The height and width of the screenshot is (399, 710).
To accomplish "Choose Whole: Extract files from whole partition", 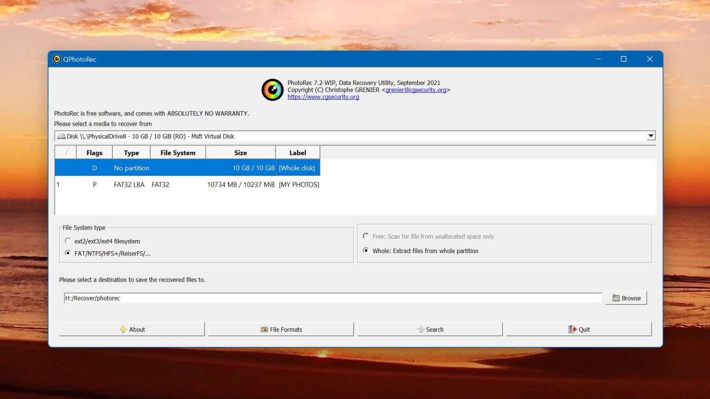I will click(366, 251).
